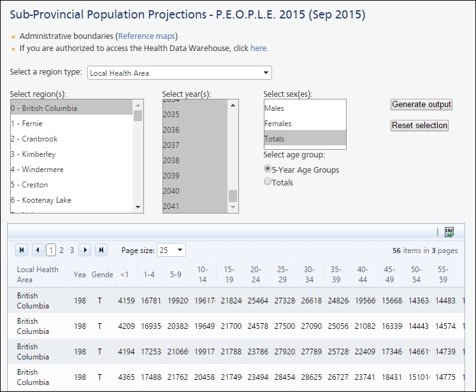The width and height of the screenshot is (476, 392).
Task: Open the Reference maps link
Action: (147, 36)
